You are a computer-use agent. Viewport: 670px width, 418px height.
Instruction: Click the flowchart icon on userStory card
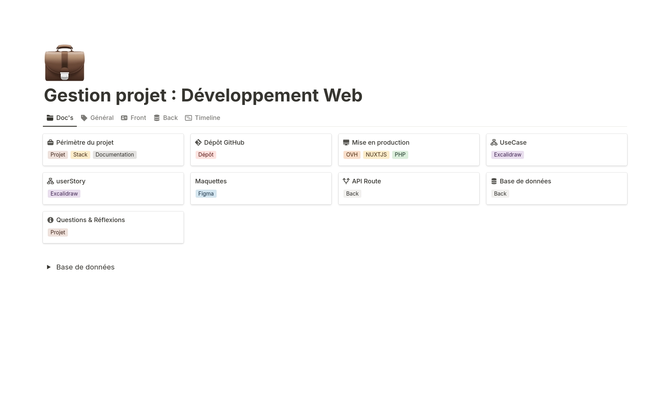click(51, 181)
